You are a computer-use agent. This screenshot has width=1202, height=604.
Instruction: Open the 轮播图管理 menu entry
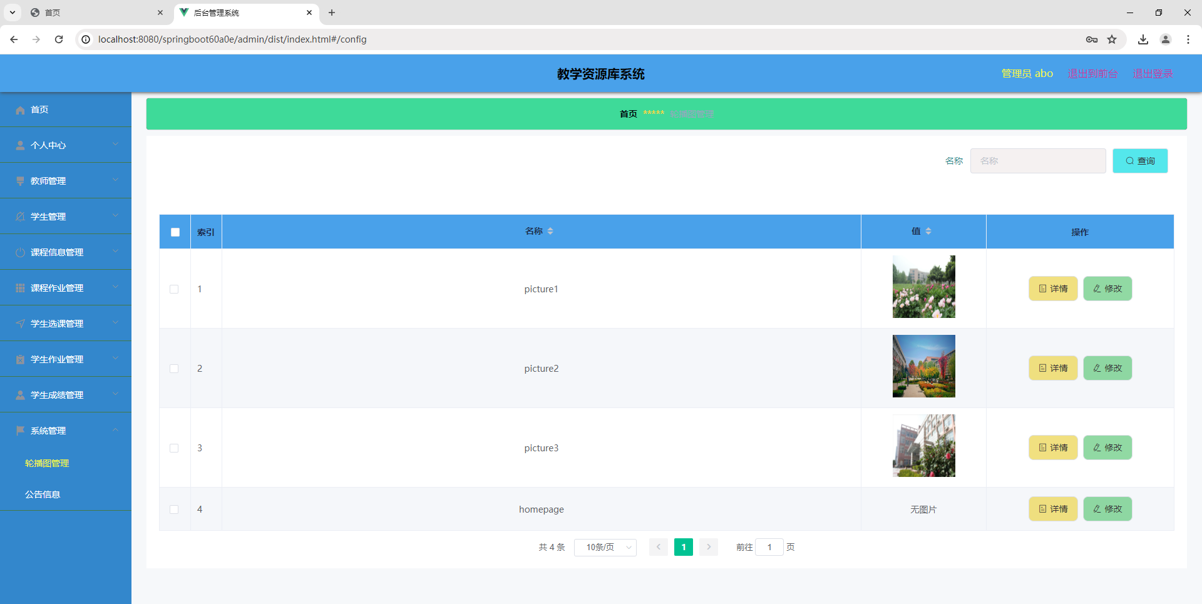tap(47, 463)
